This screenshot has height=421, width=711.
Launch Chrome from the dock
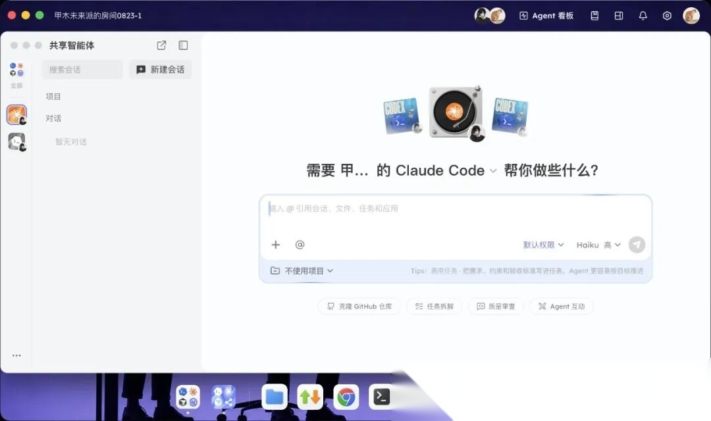coord(346,397)
